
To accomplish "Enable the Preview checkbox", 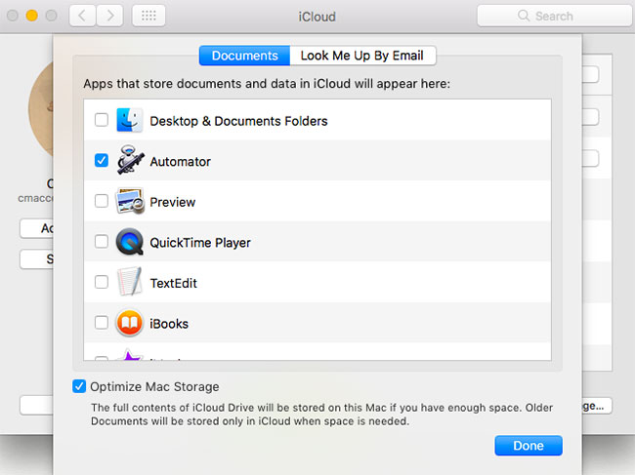I will (102, 202).
